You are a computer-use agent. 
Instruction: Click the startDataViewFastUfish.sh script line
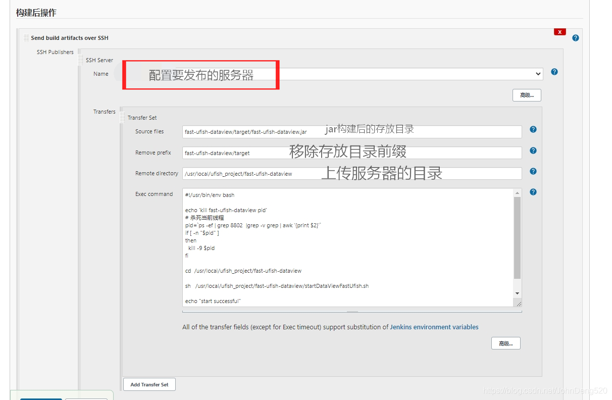click(x=277, y=286)
